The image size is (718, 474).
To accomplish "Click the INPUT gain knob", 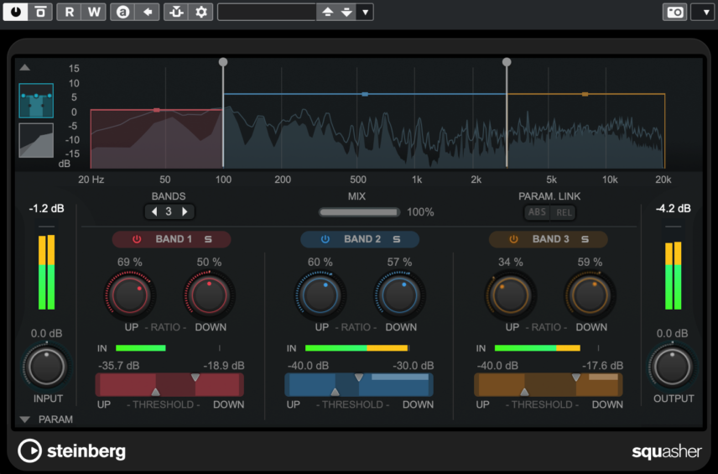I will coord(46,367).
